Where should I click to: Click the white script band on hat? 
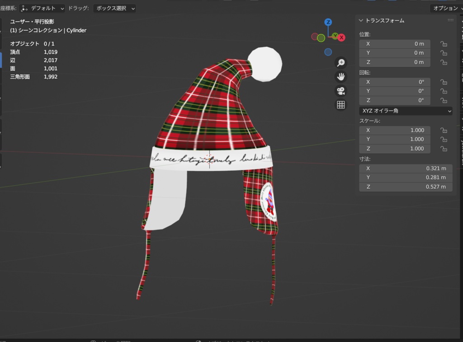click(x=211, y=159)
